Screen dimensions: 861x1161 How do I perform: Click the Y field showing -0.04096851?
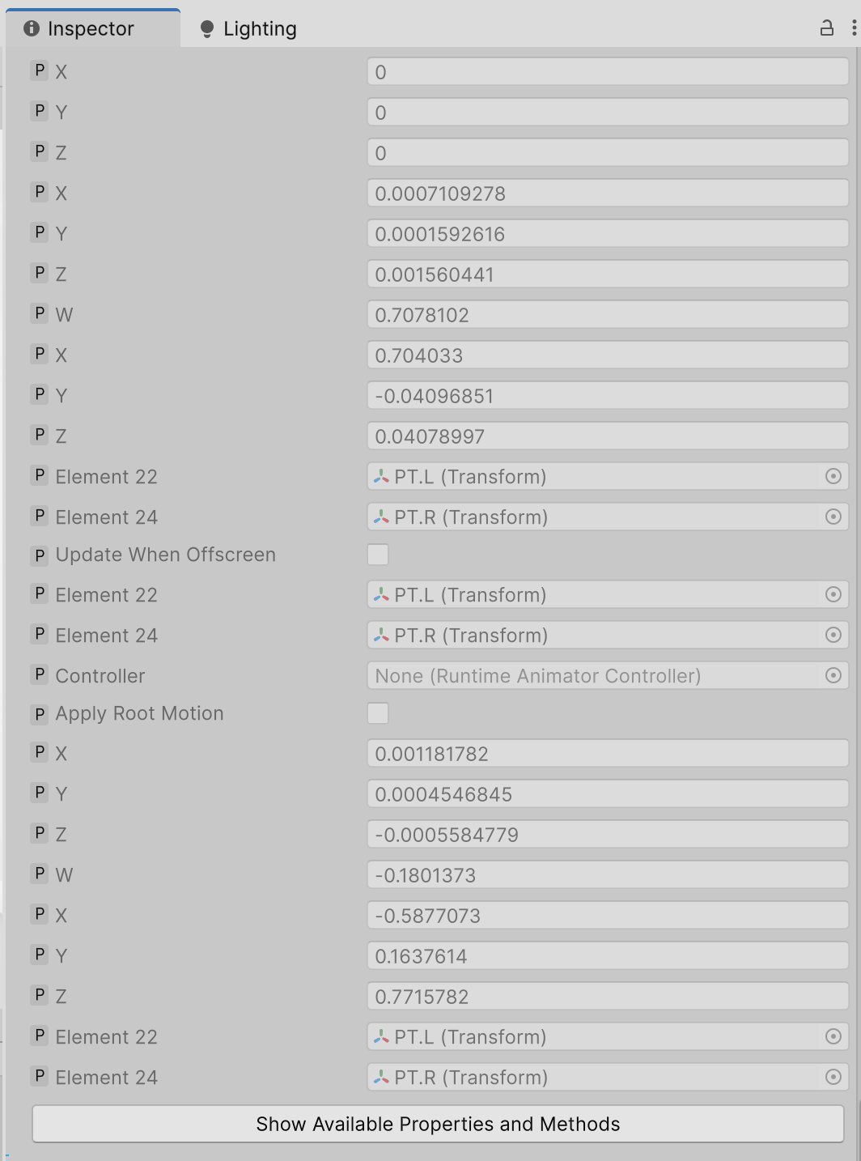click(x=607, y=396)
